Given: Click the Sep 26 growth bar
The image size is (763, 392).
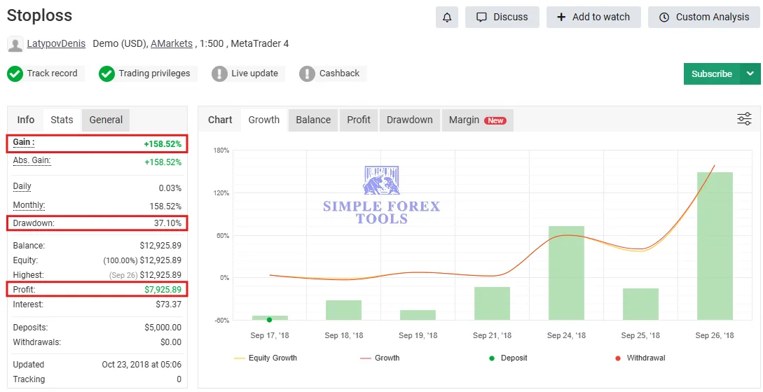Looking at the screenshot, I should point(715,246).
